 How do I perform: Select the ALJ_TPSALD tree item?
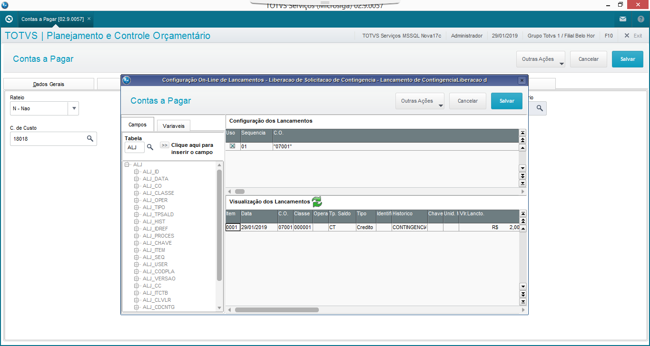158,214
